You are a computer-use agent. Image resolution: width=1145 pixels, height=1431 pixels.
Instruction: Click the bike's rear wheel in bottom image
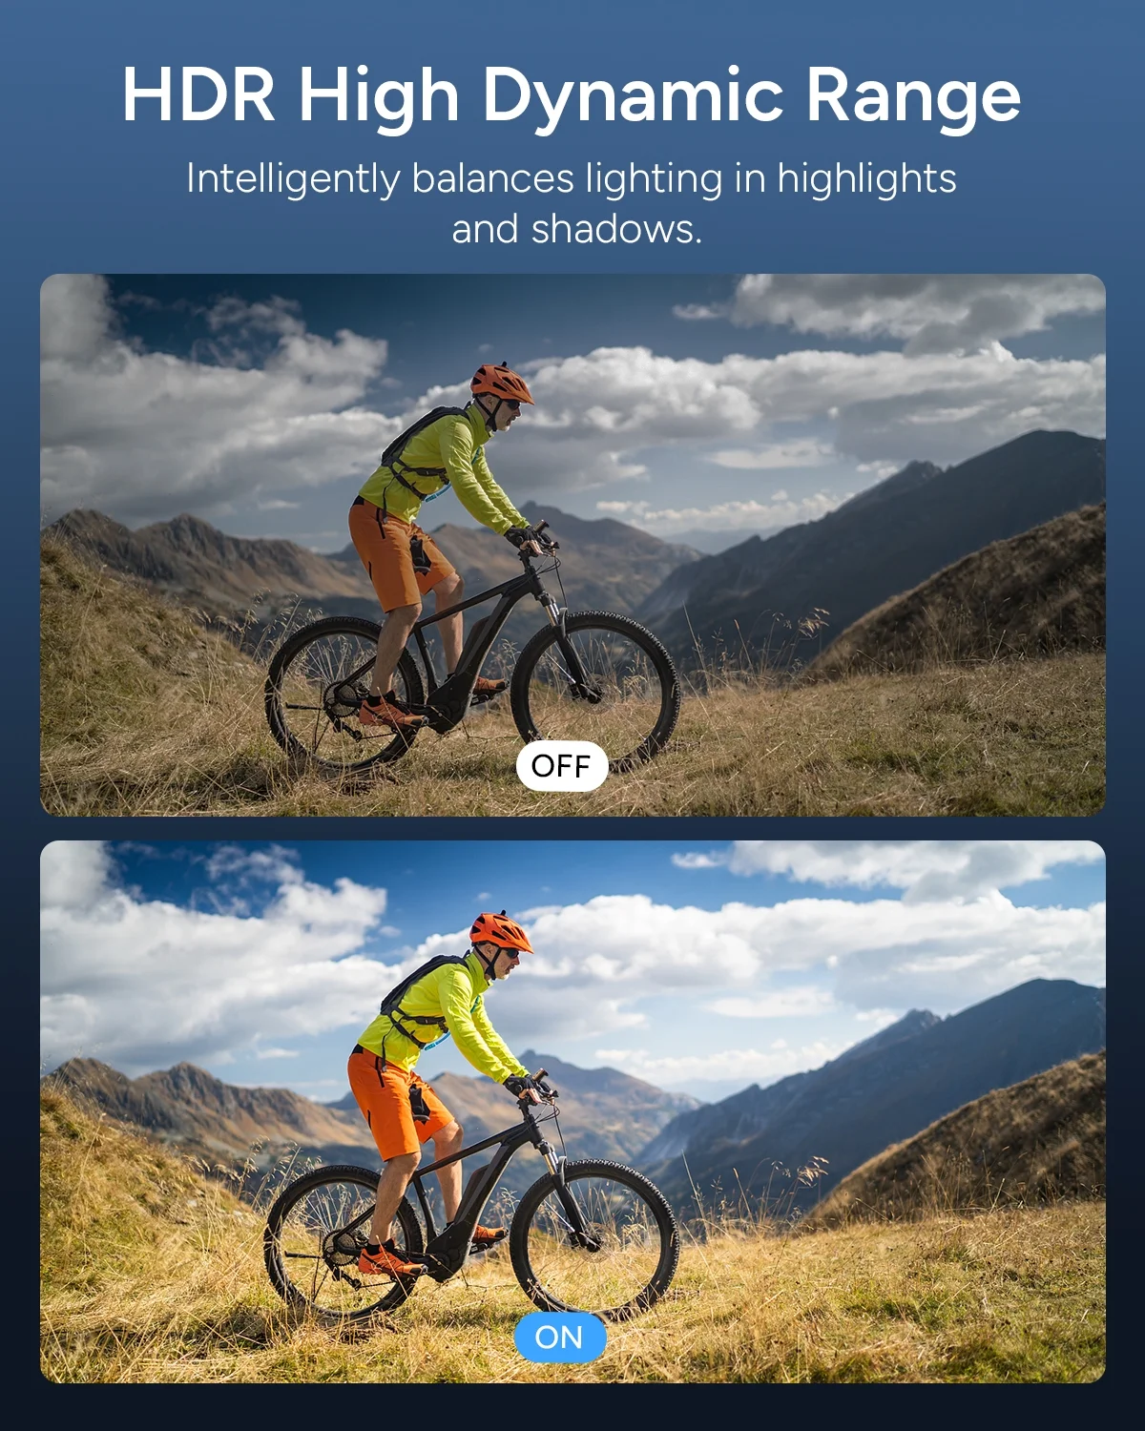pos(343,1245)
